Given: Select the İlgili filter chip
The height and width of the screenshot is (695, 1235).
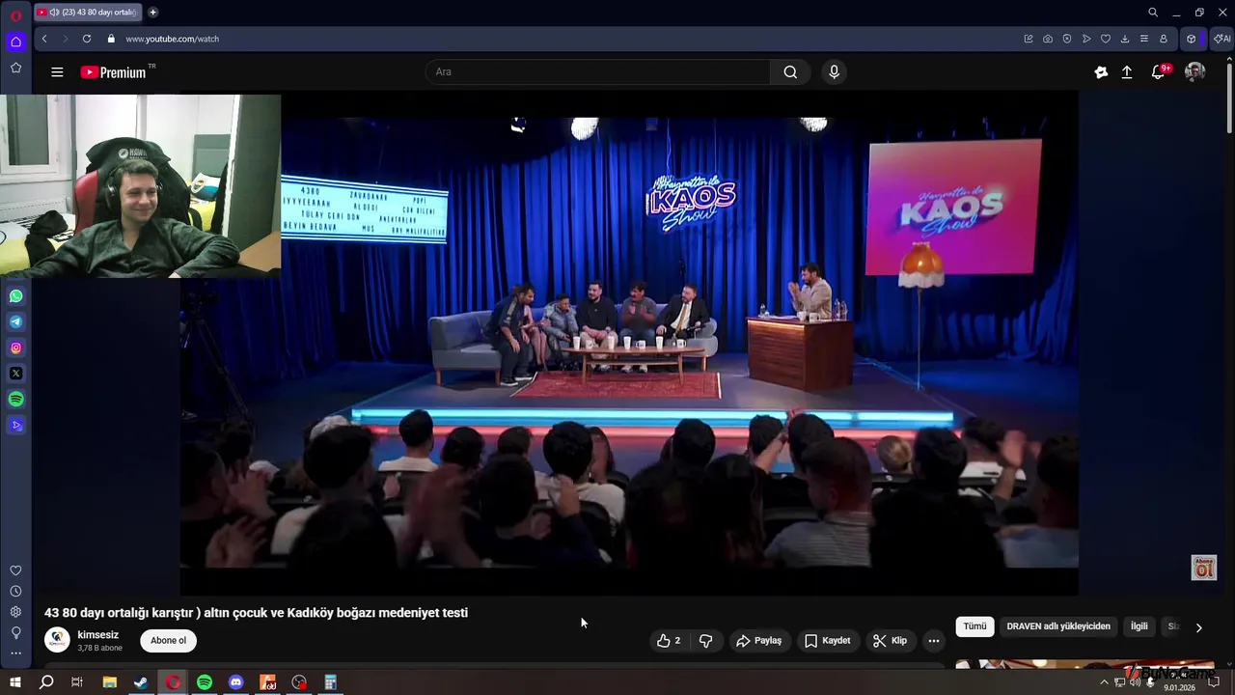Looking at the screenshot, I should (1139, 626).
